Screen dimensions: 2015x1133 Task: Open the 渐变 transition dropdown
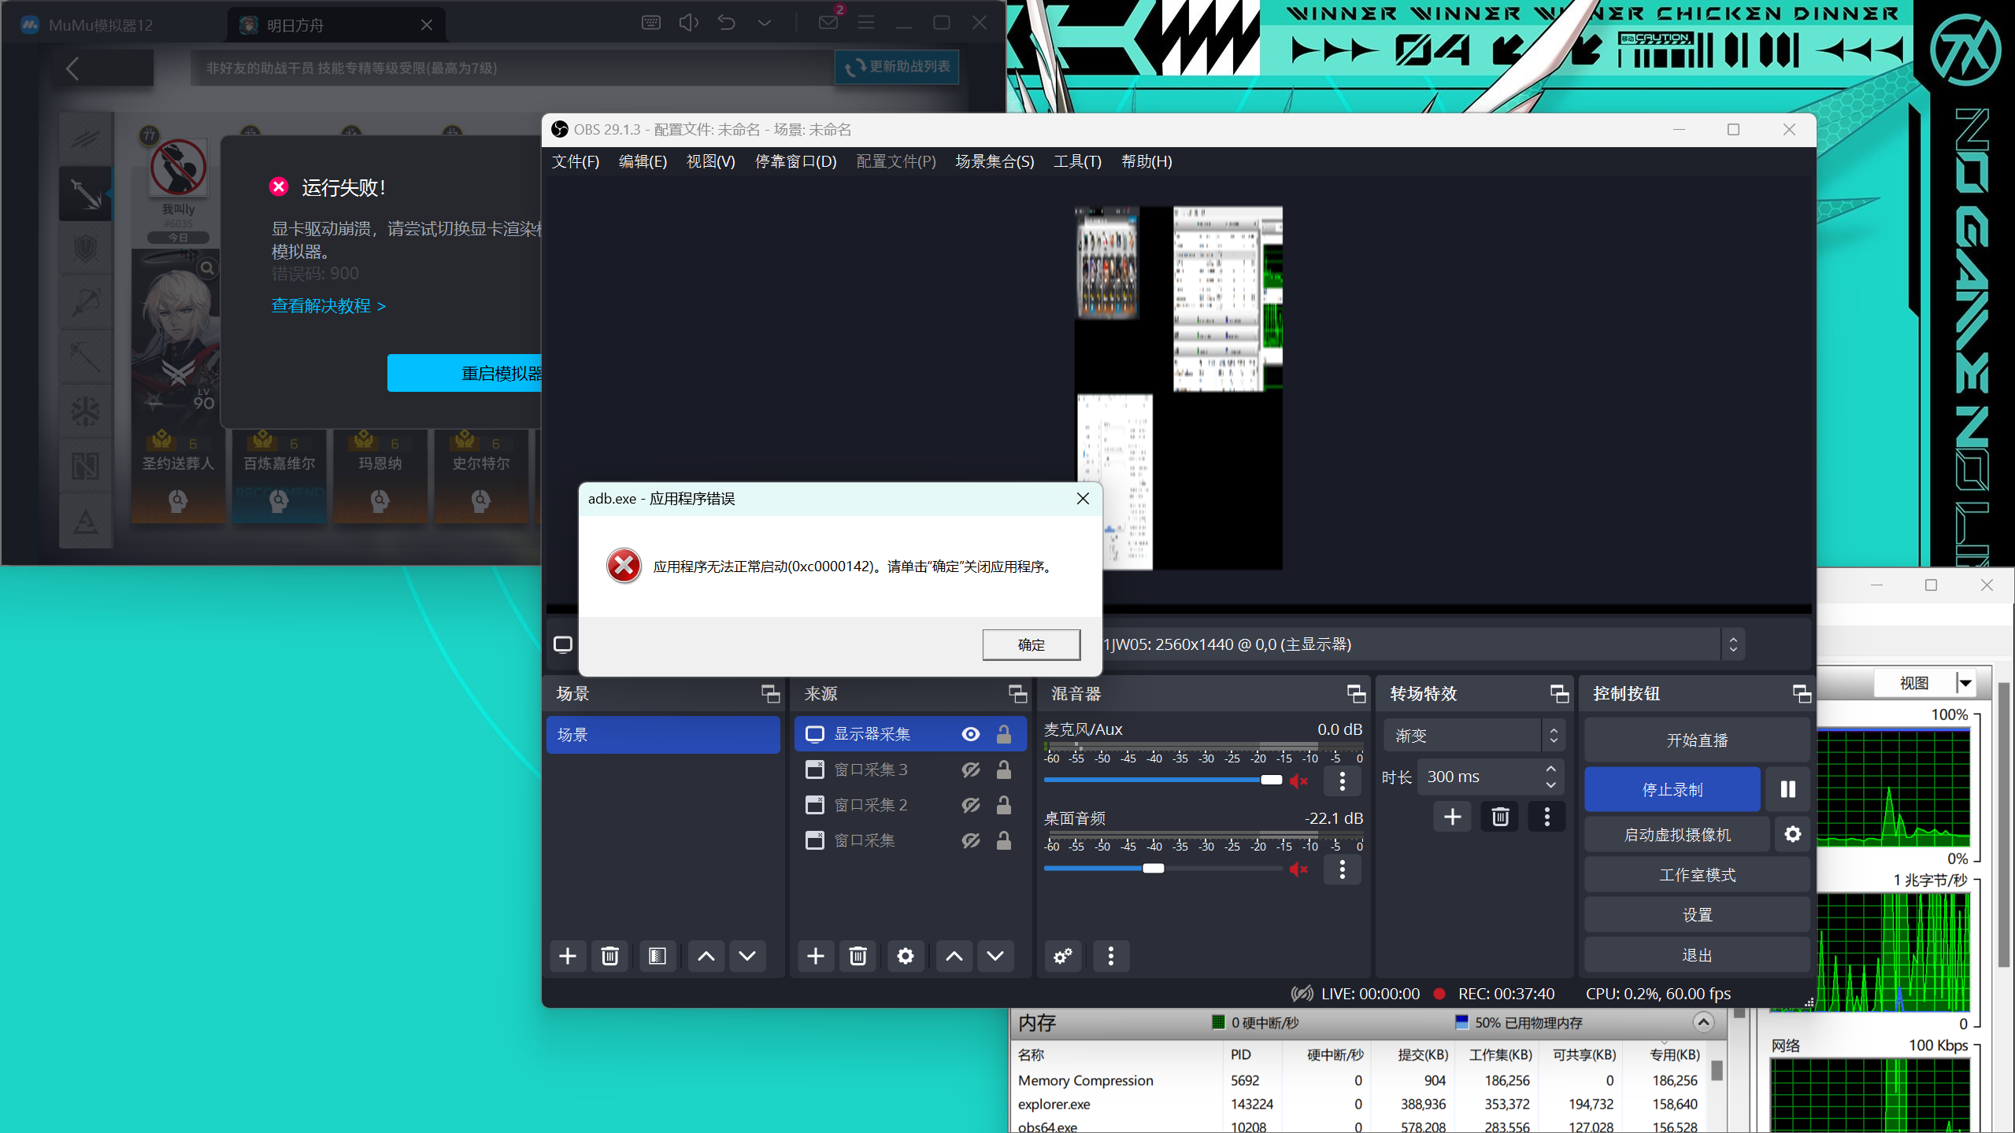(1473, 736)
